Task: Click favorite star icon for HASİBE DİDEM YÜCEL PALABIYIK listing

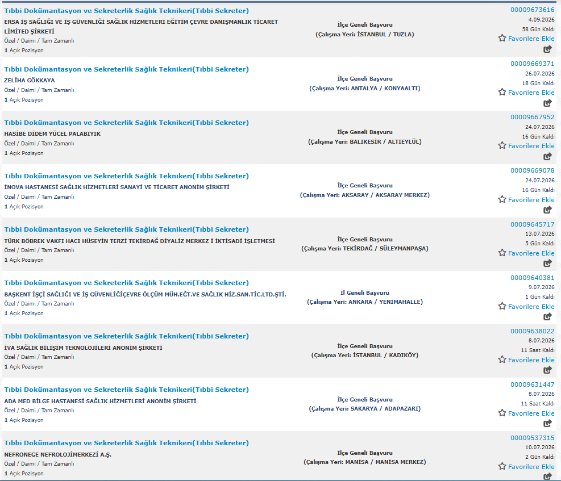Action: 502,145
